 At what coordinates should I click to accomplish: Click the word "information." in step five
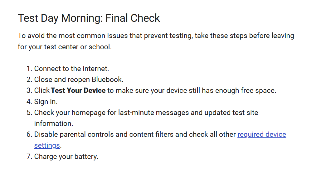pos(54,123)
